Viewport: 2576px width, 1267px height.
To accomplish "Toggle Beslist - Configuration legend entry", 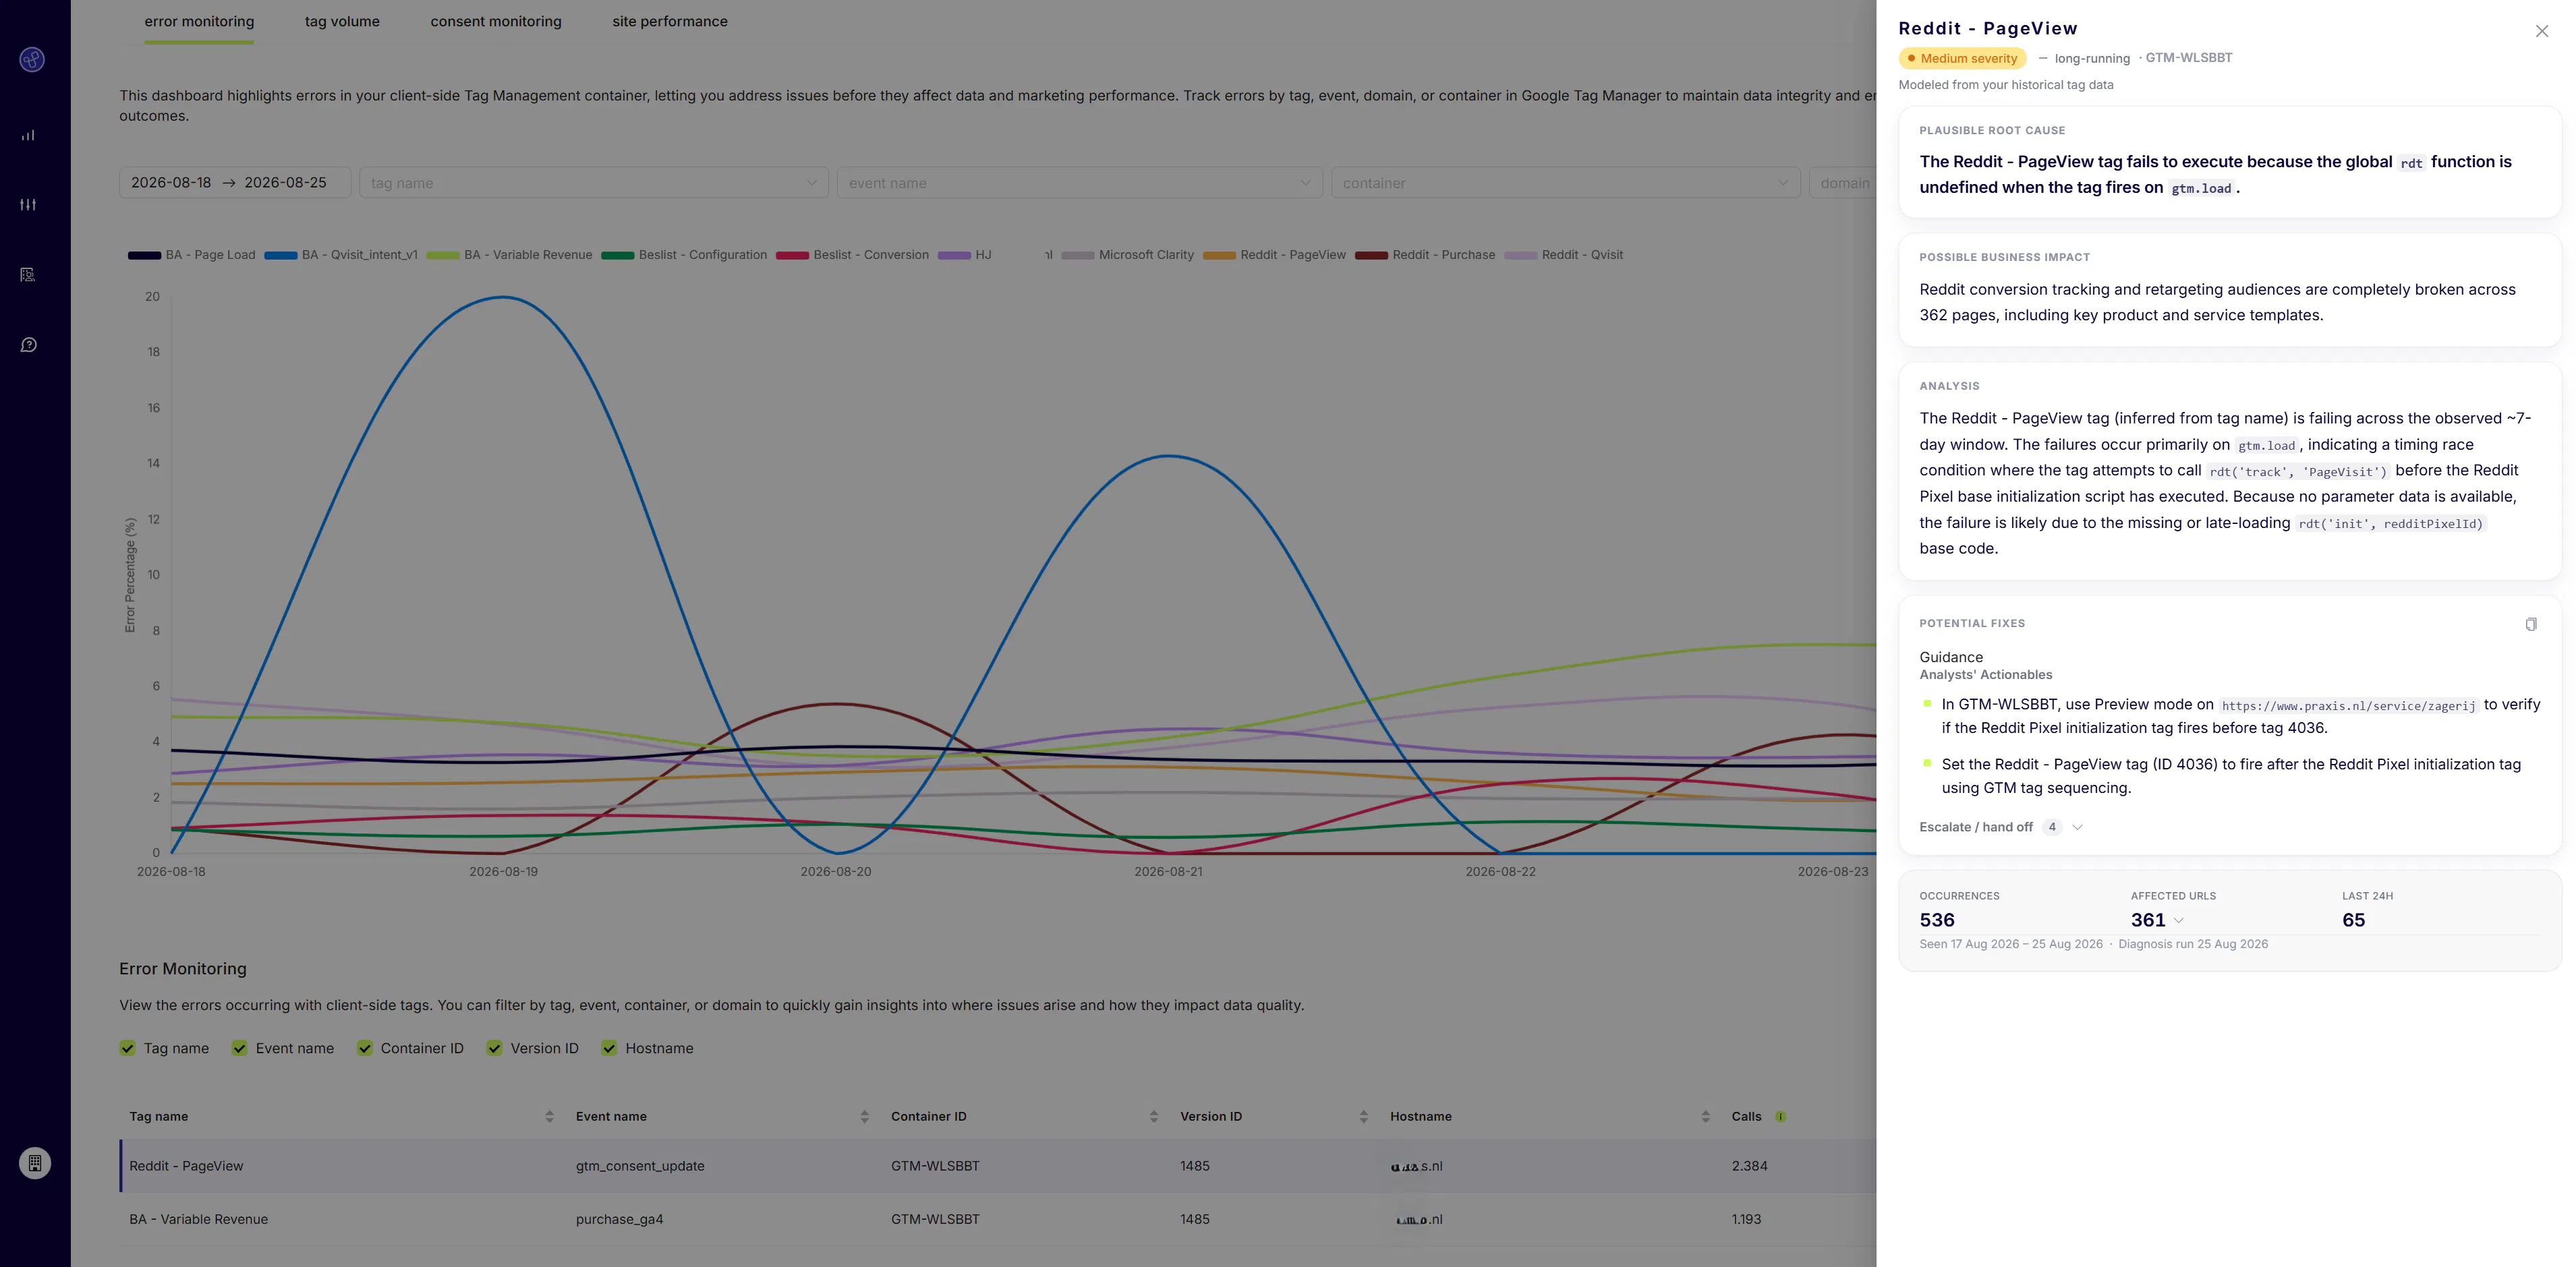I will coord(684,255).
